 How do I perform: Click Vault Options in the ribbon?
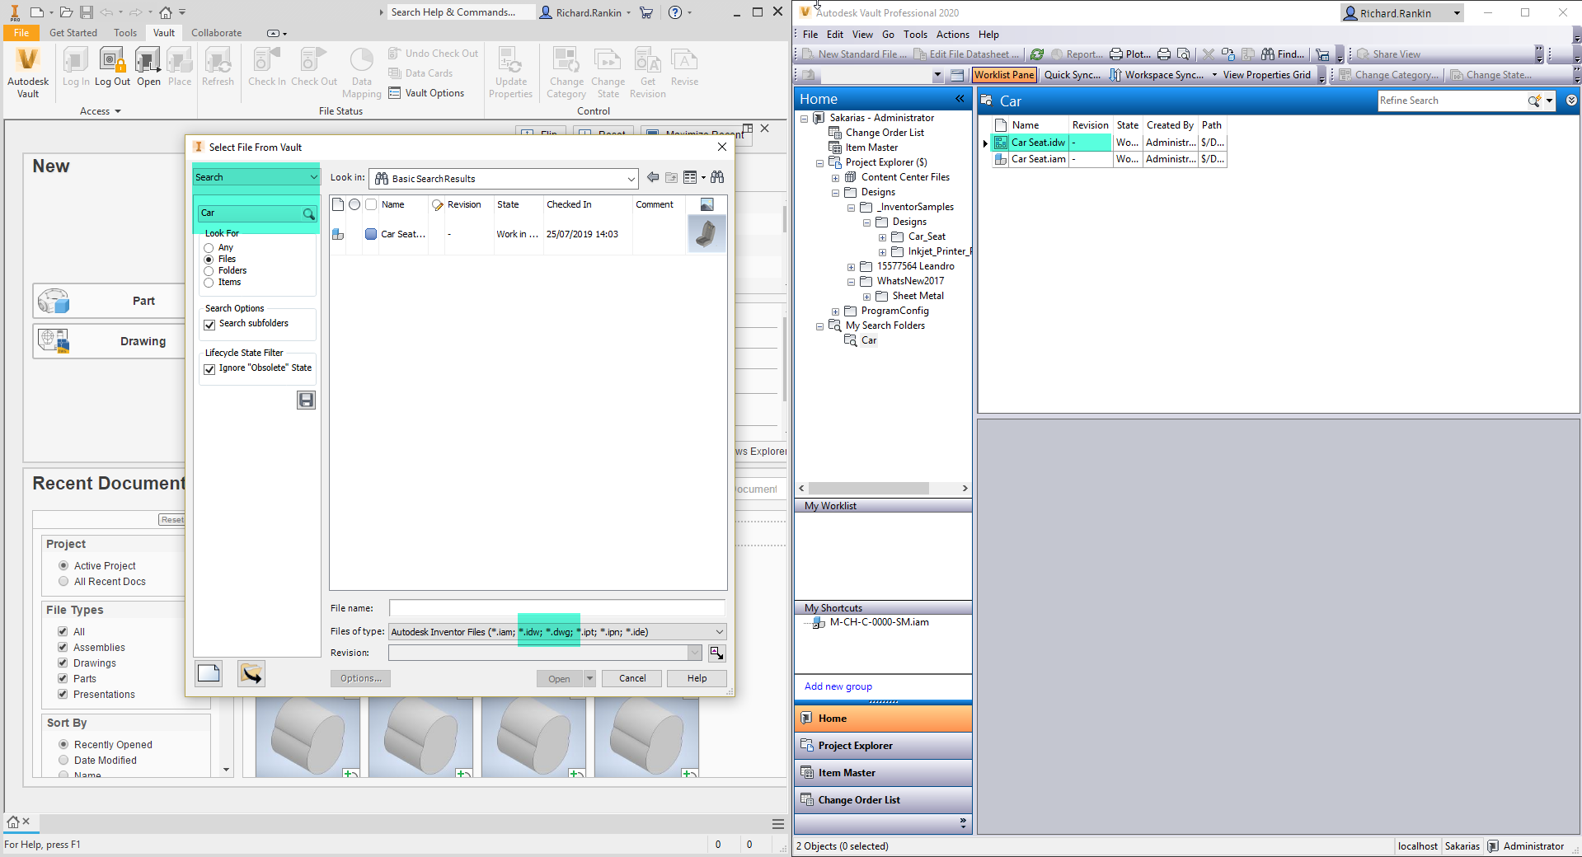(427, 93)
